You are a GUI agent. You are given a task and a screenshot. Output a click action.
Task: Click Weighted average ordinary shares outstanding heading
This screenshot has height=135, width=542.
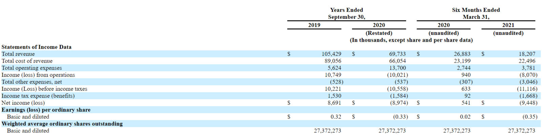(x=62, y=124)
